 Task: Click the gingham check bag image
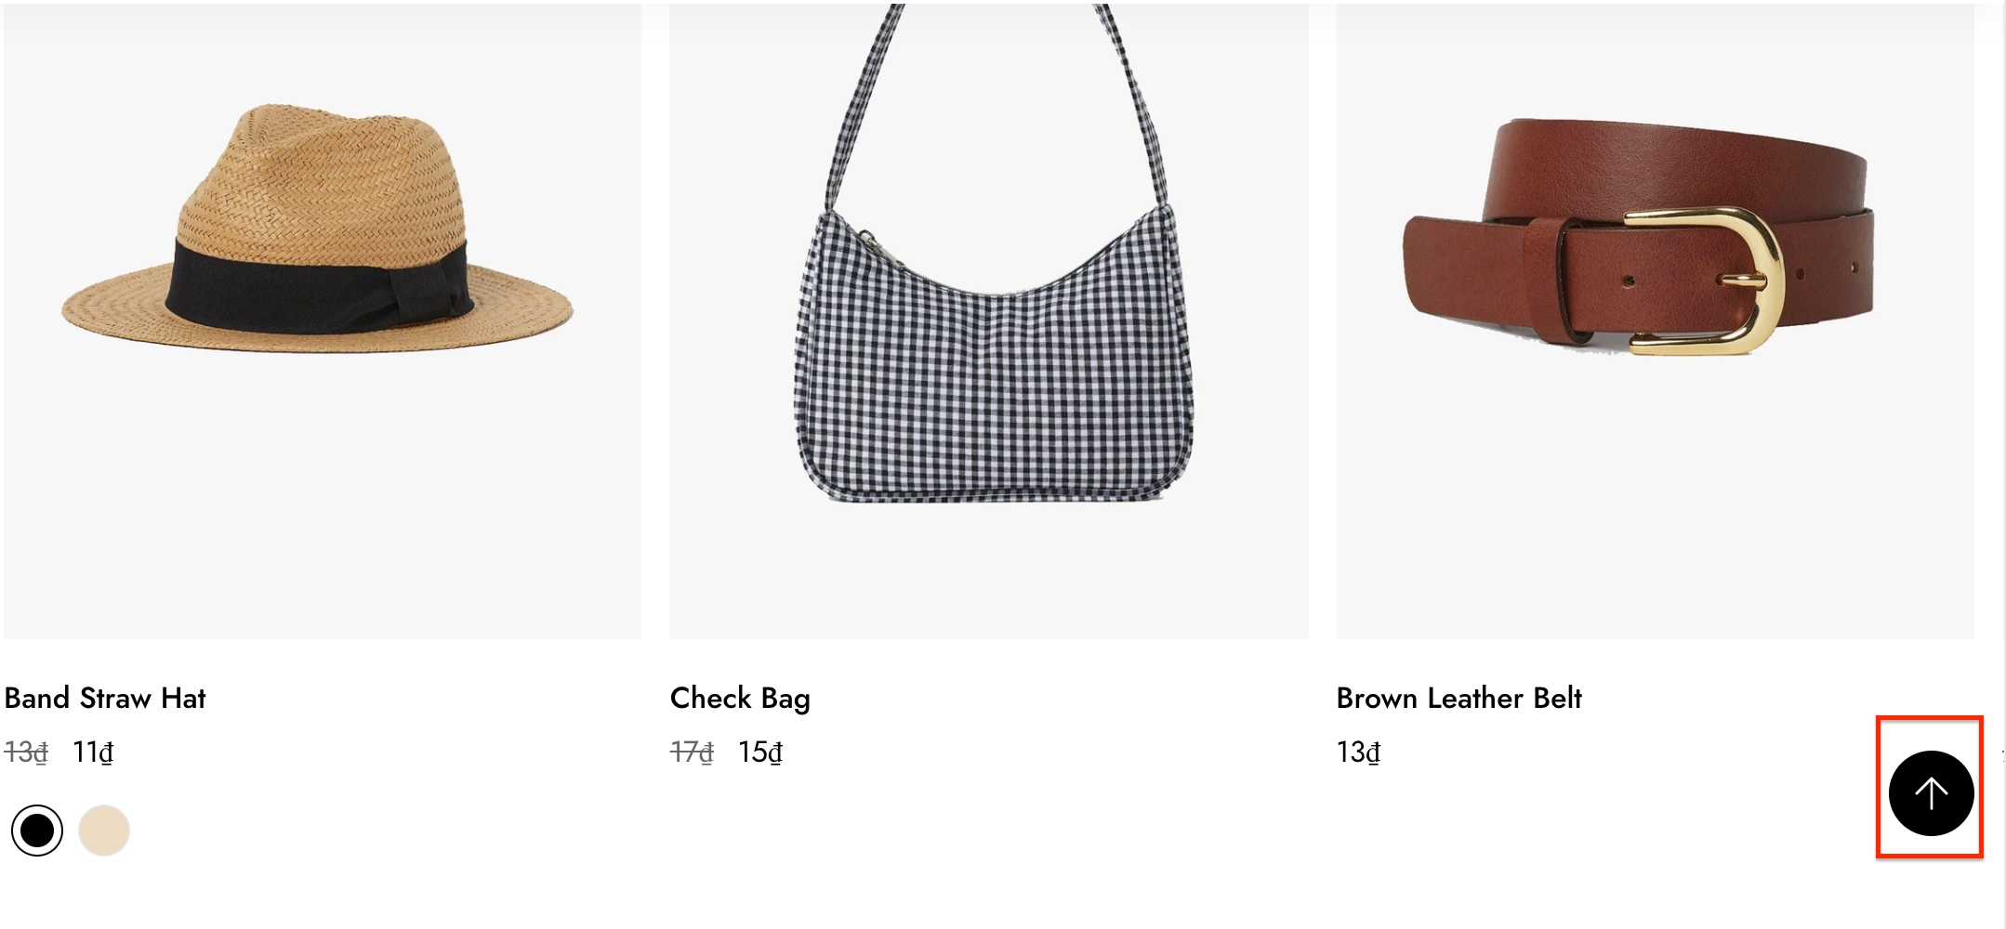point(989,321)
